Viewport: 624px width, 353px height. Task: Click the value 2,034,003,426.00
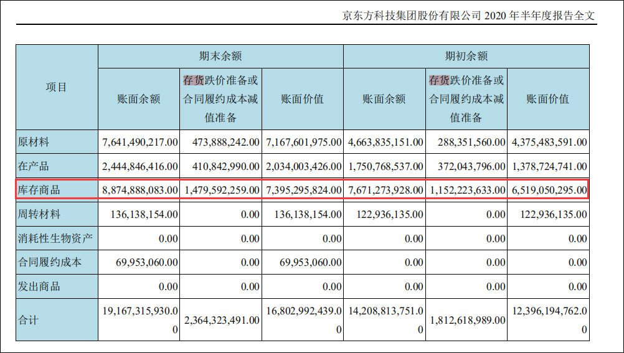[304, 166]
